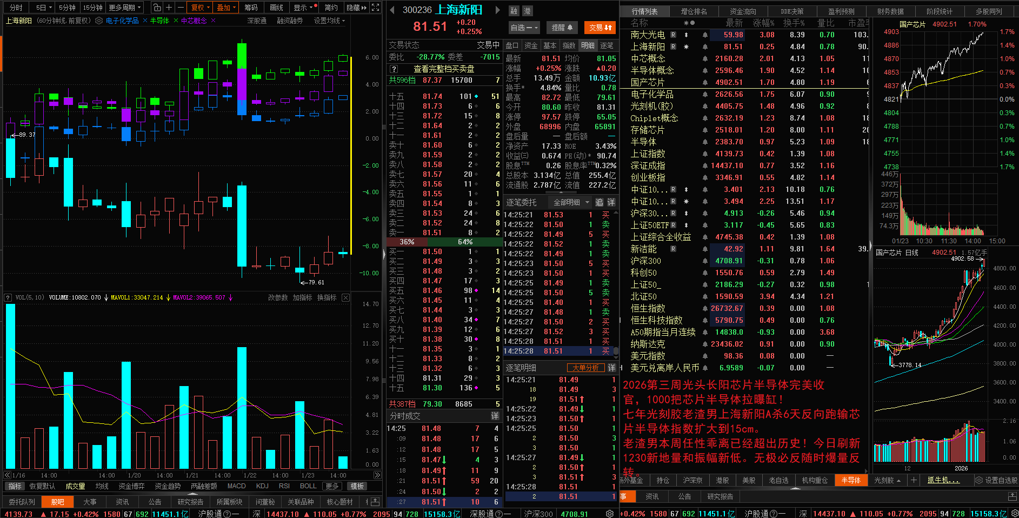Screen dimensions: 1019x518
Task: Remove the 电子化学品 overlay
Action: pos(145,21)
